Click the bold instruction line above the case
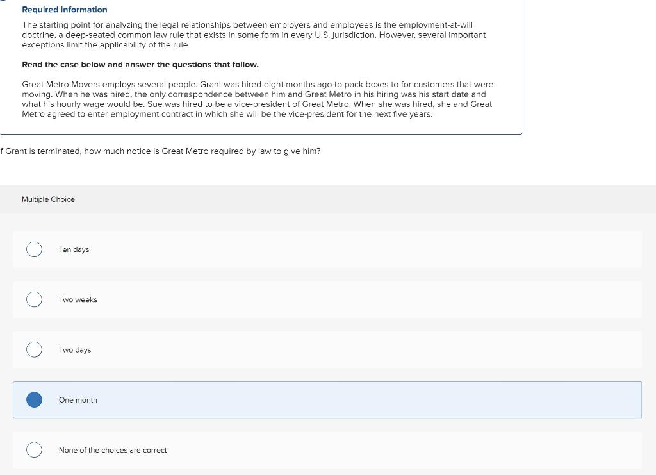The height and width of the screenshot is (475, 656). coord(140,64)
